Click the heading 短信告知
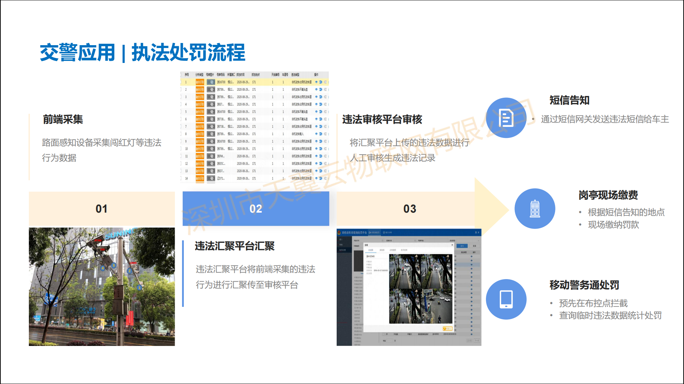The image size is (684, 384). tap(569, 100)
